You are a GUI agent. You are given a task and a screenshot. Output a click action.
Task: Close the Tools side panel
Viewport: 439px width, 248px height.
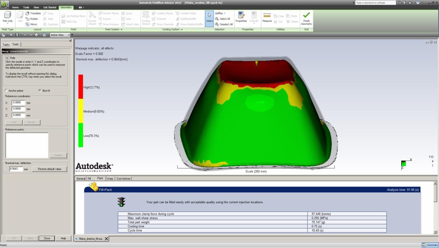pyautogui.click(x=70, y=40)
